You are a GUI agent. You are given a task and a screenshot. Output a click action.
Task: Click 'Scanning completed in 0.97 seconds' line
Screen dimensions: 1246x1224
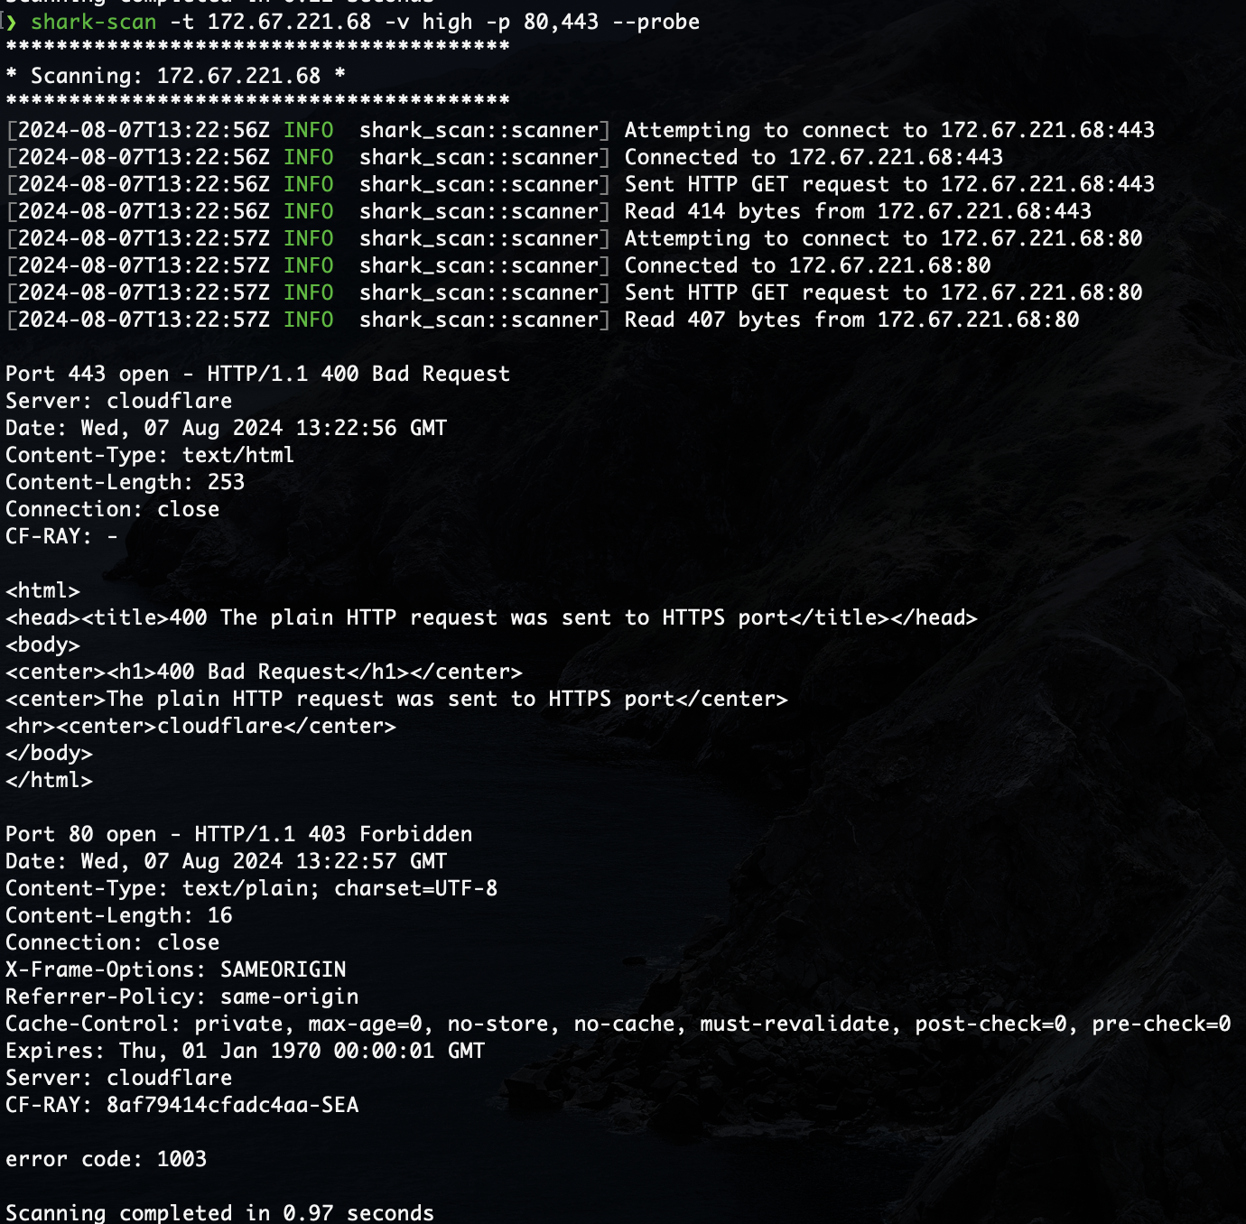219,1212
